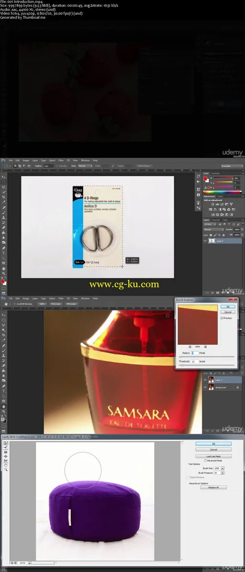Toggle Stylus Pressure checkbox in Liquify
Screen dimensions: 245x572
pos(188,477)
